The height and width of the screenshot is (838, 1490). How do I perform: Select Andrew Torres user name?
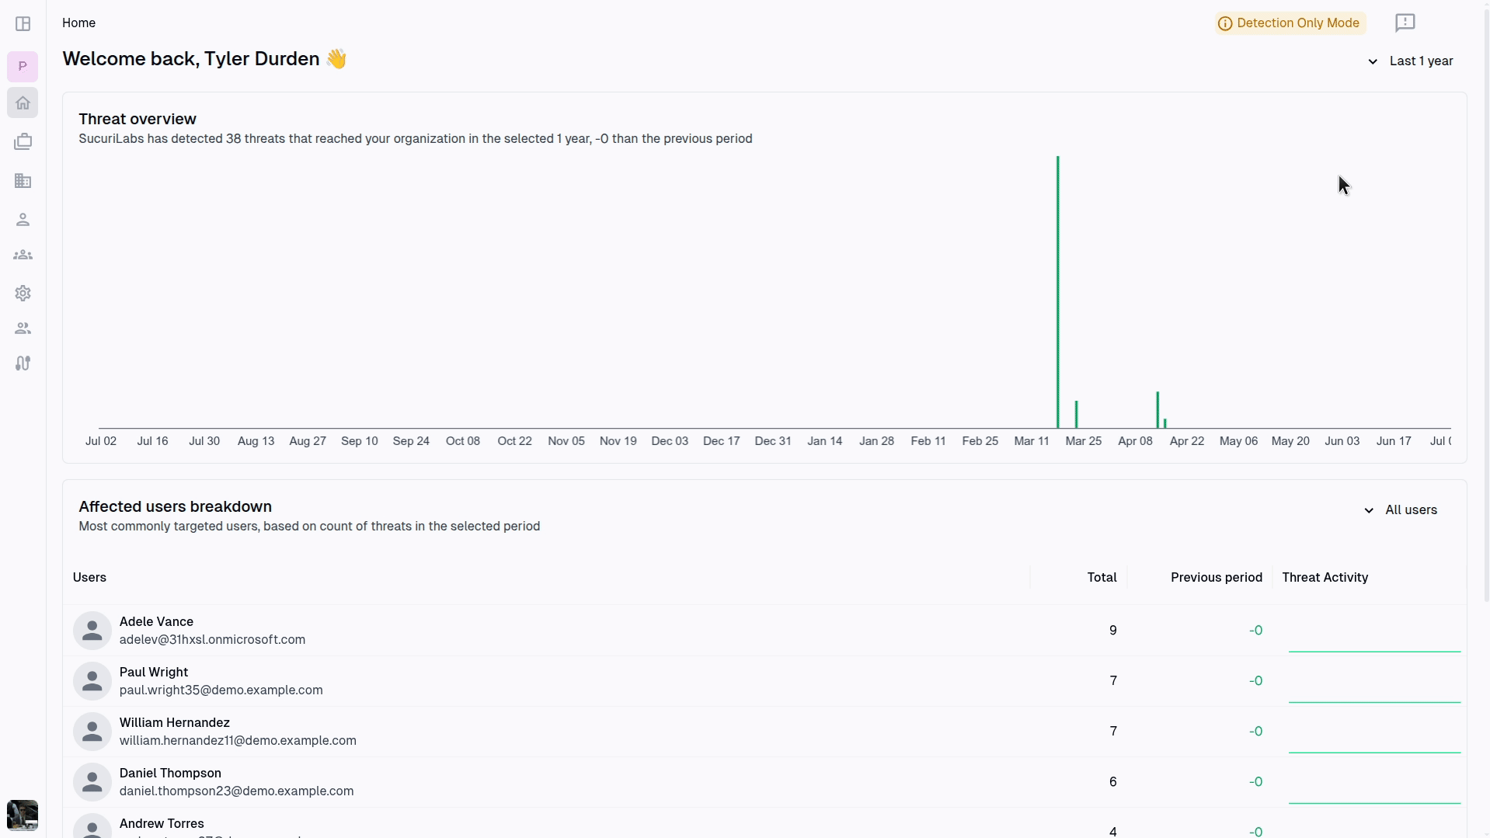click(162, 823)
